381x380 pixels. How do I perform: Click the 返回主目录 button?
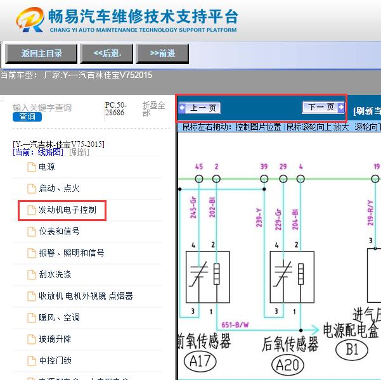click(41, 54)
